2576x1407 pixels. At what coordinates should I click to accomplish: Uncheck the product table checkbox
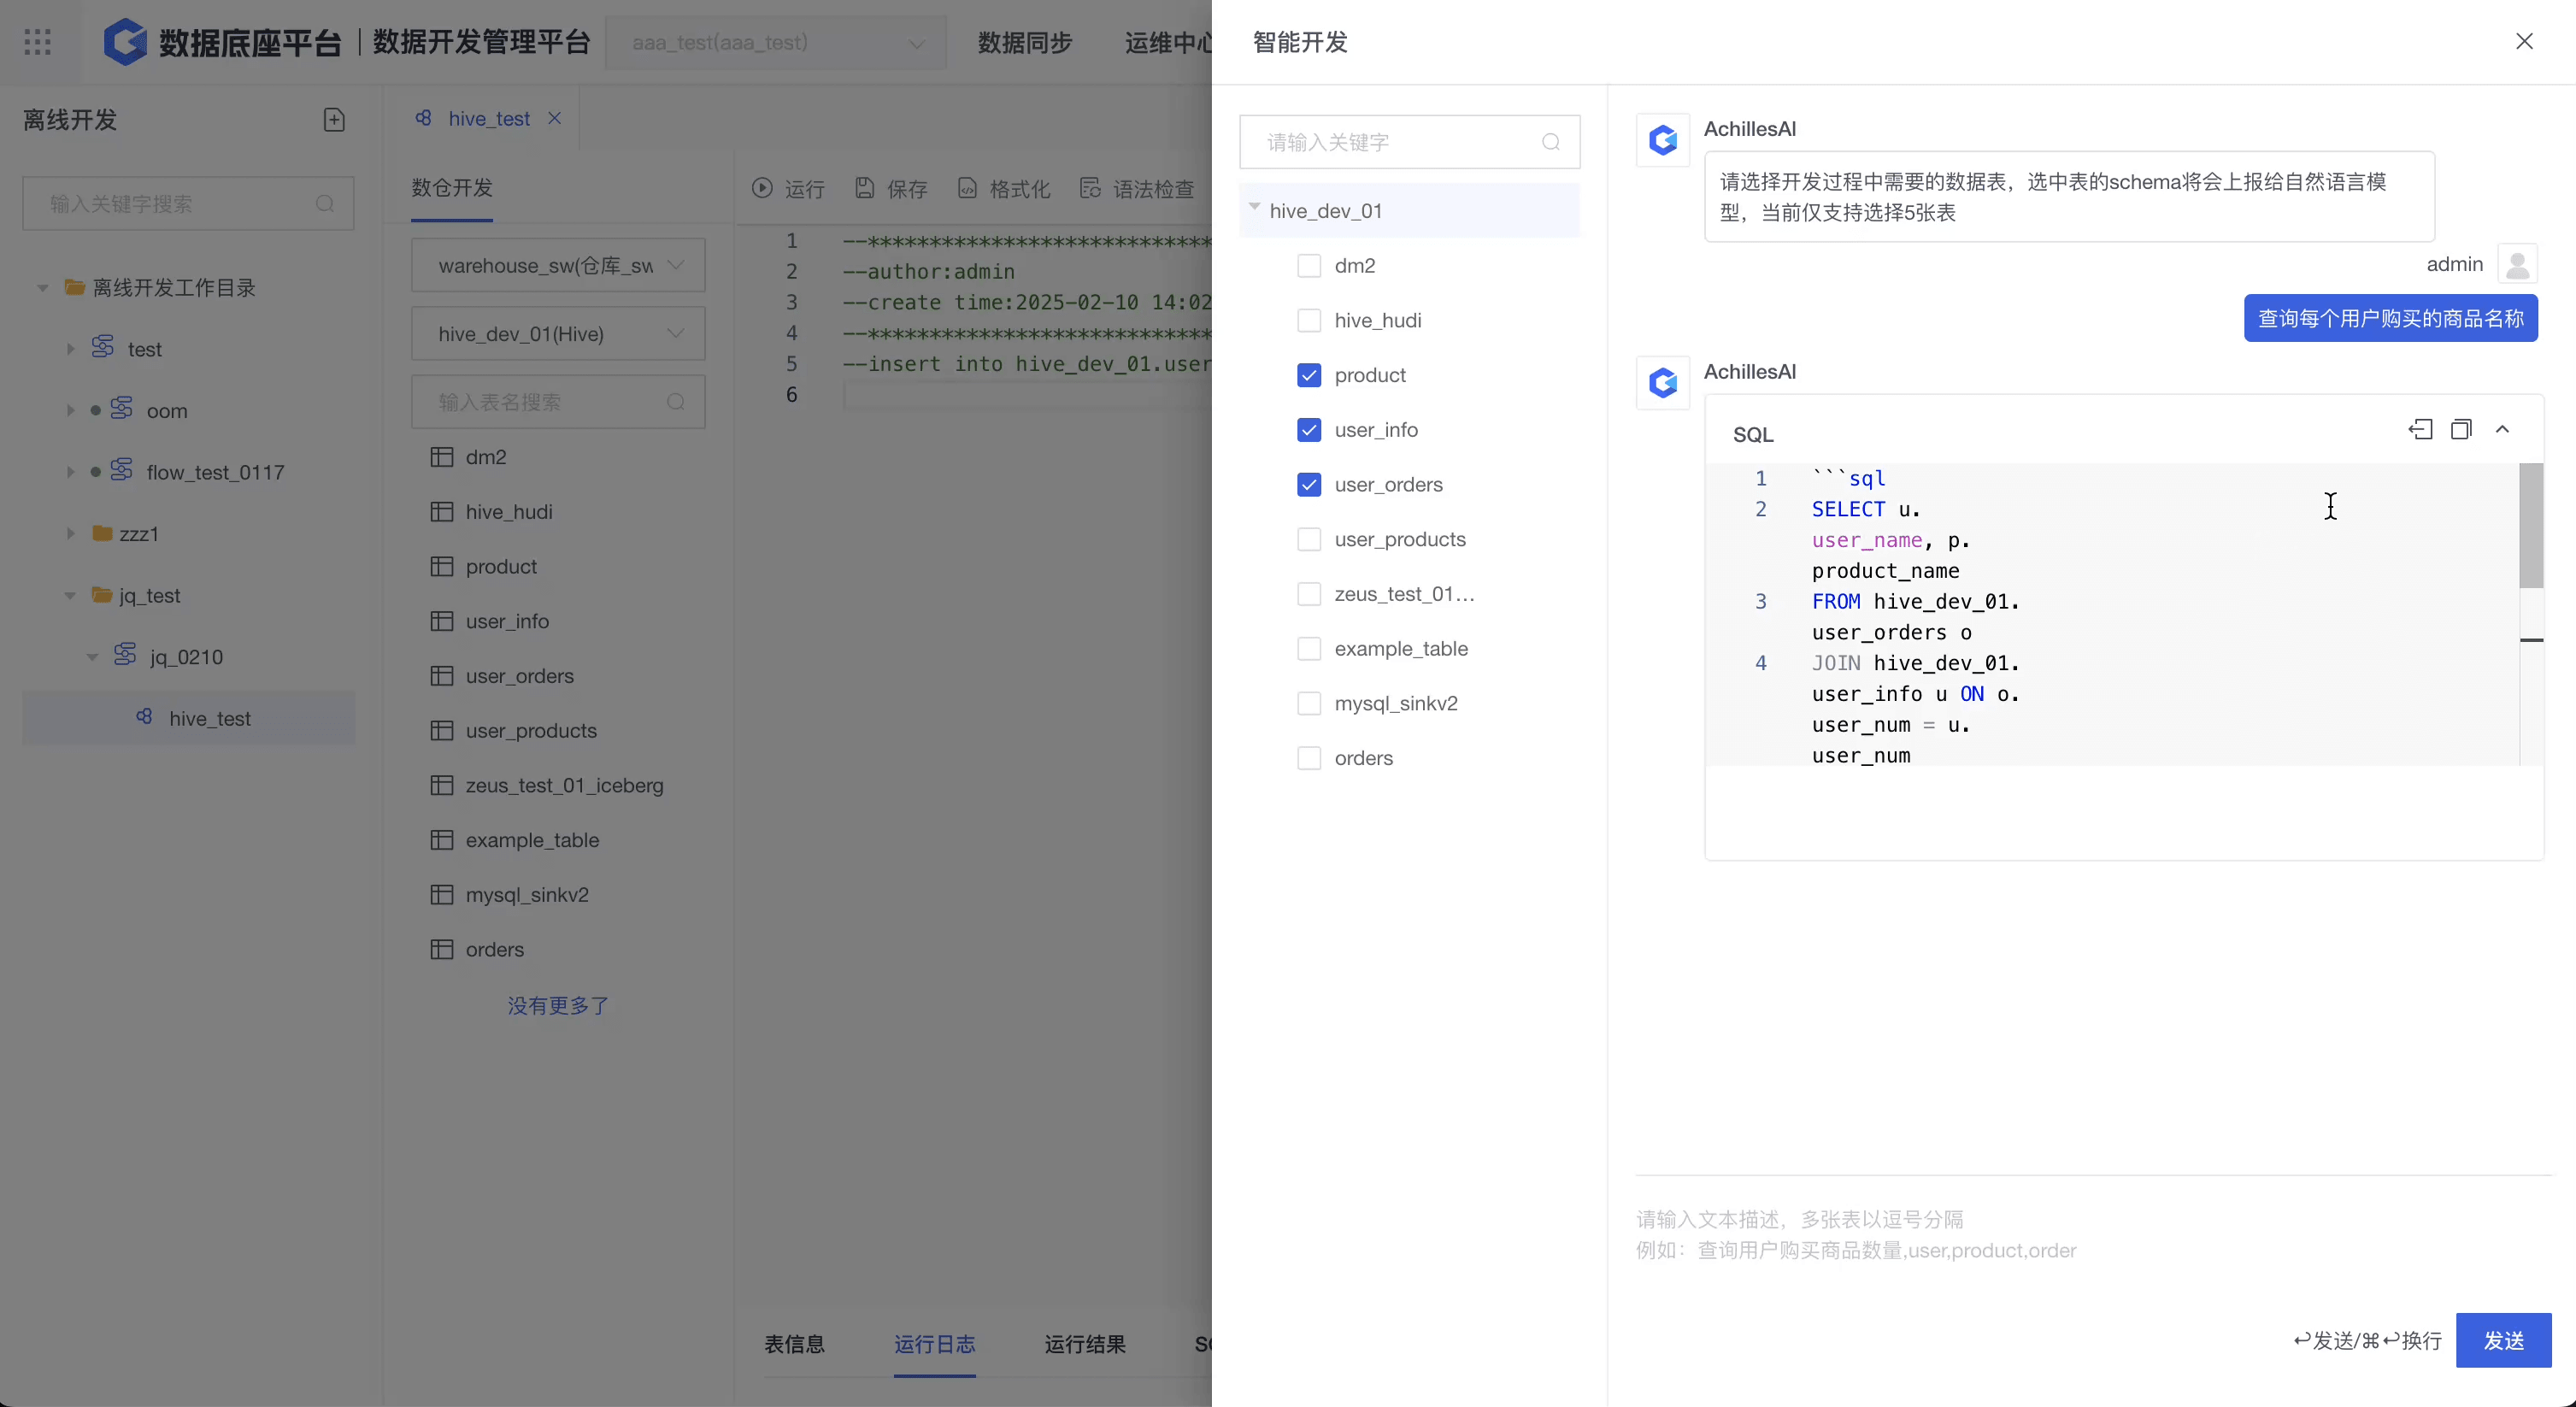(1308, 375)
